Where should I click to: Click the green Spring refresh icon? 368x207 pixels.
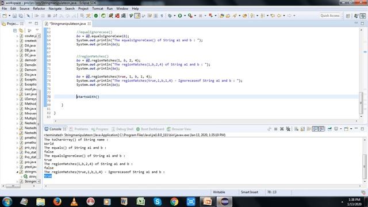[x=103, y=16]
